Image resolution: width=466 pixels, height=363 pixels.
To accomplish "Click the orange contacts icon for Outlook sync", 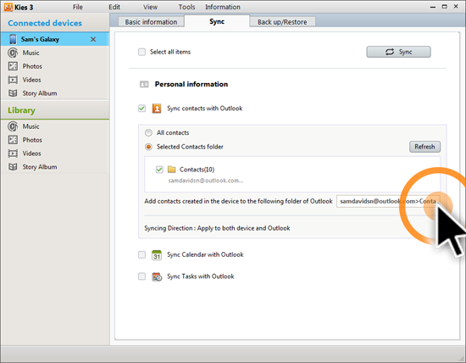I will click(x=157, y=109).
